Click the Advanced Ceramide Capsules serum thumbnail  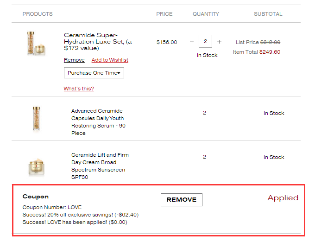click(37, 118)
